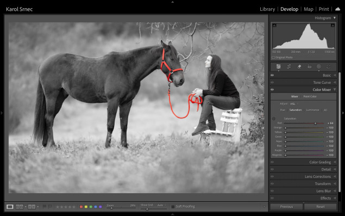Open the Masking tool
The image size is (345, 216).
pyautogui.click(x=319, y=66)
